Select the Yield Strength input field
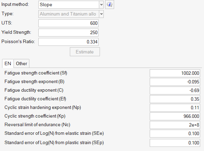Screen dimensions: 204x151 pyautogui.click(x=68, y=32)
